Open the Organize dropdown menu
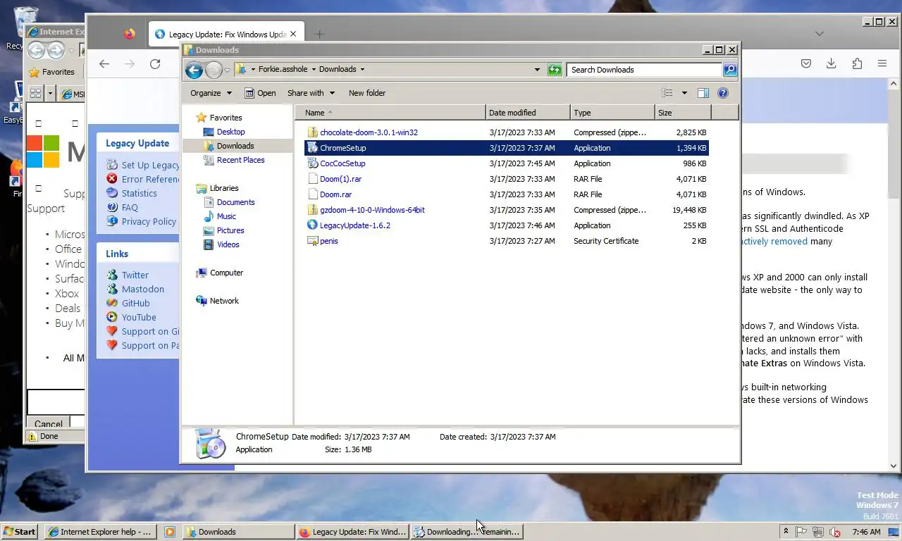Screen dimensions: 902x541 [211, 93]
